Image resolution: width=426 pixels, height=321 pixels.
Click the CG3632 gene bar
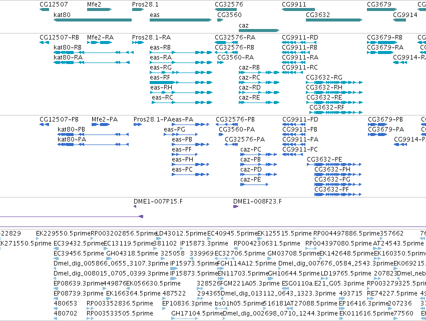334,20
